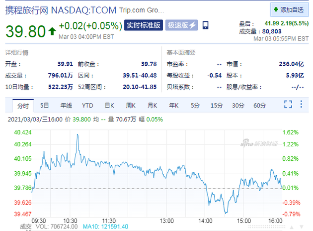Viewport: 313px width, 231px height.
Task: Click the NASDAQ:TCOM ticker text
Action: 83,10
